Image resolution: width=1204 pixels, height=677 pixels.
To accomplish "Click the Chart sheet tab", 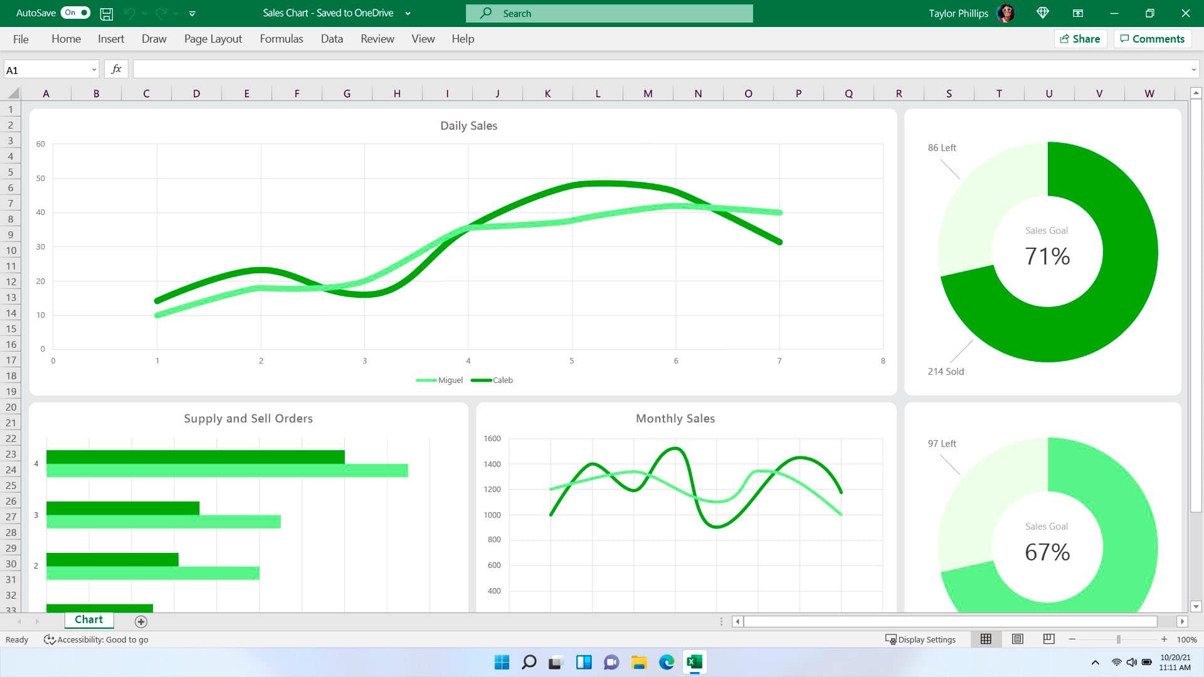I will point(88,621).
